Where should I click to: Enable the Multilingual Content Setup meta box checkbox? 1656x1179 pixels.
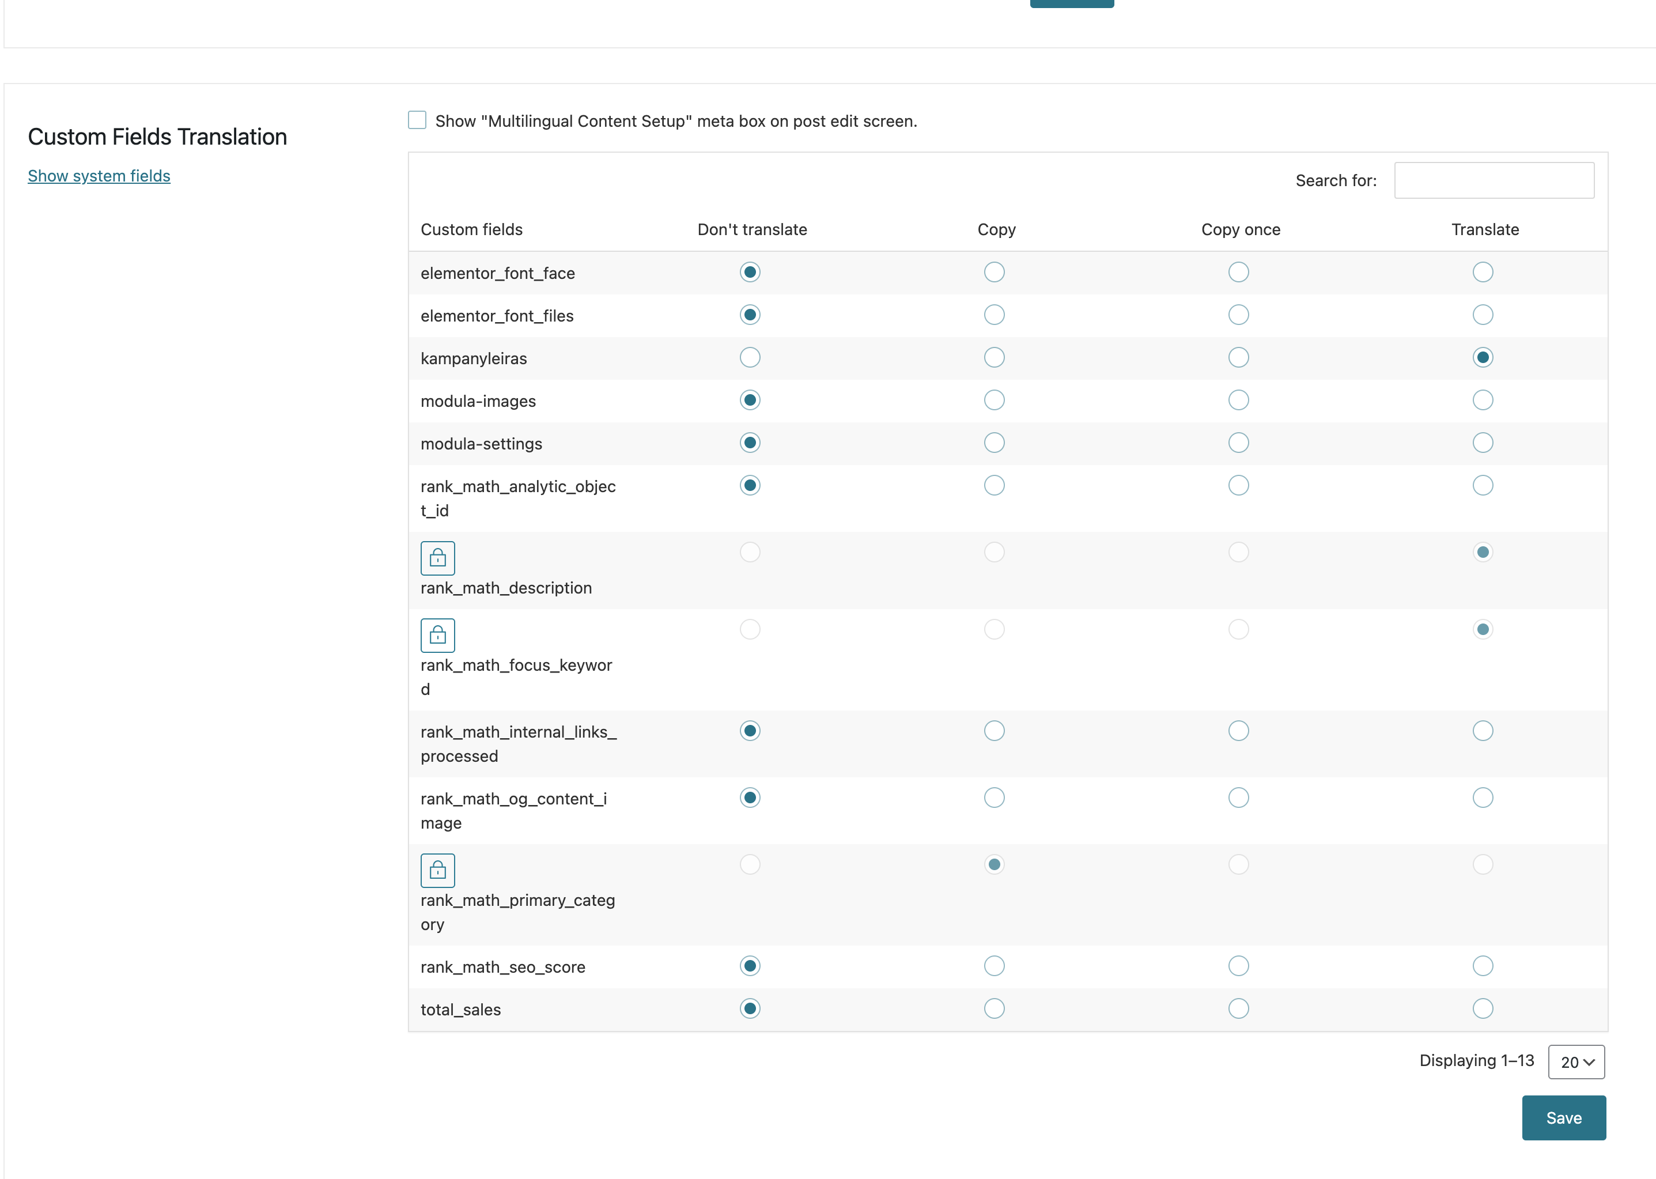coord(417,120)
